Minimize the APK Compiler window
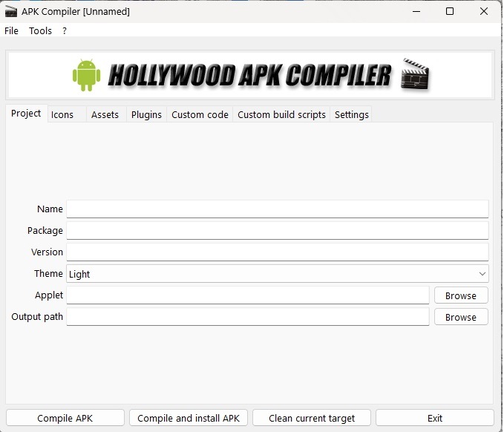Image resolution: width=504 pixels, height=432 pixels. (x=416, y=11)
